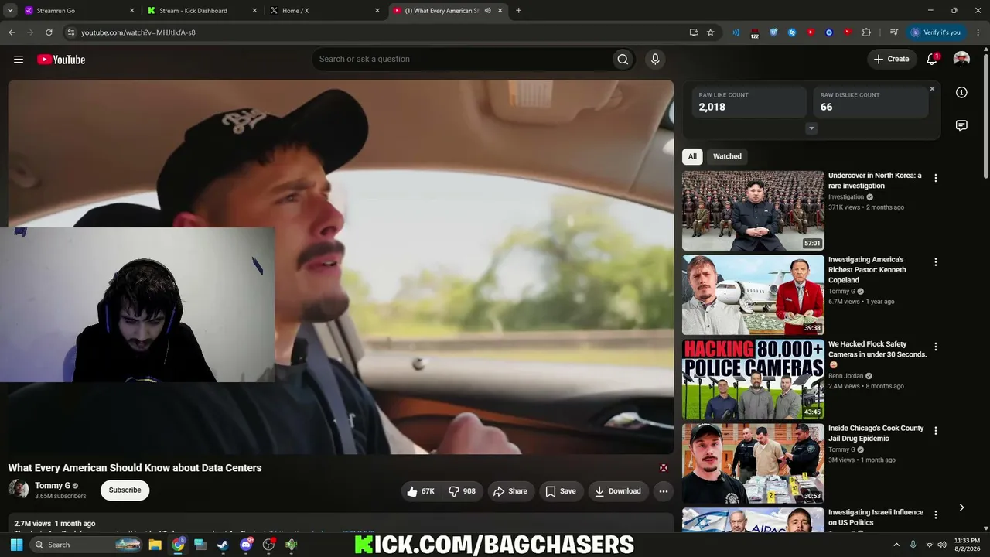This screenshot has height=557, width=990.
Task: Focus the YouTube search box
Action: 461,60
